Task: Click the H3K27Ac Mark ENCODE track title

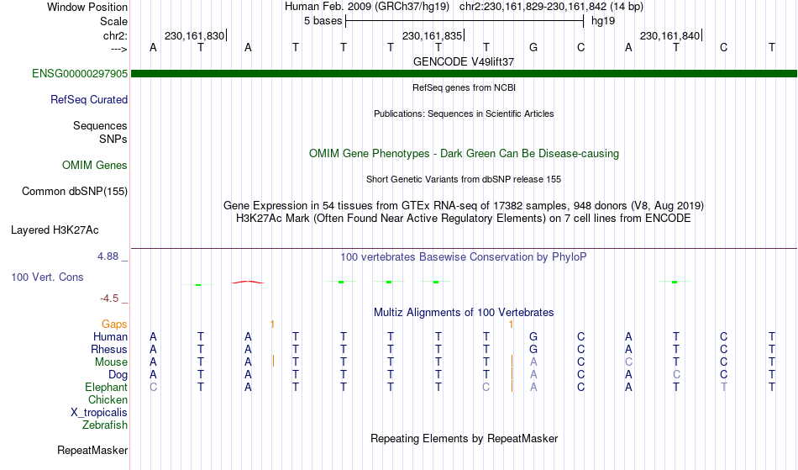Action: (x=464, y=219)
